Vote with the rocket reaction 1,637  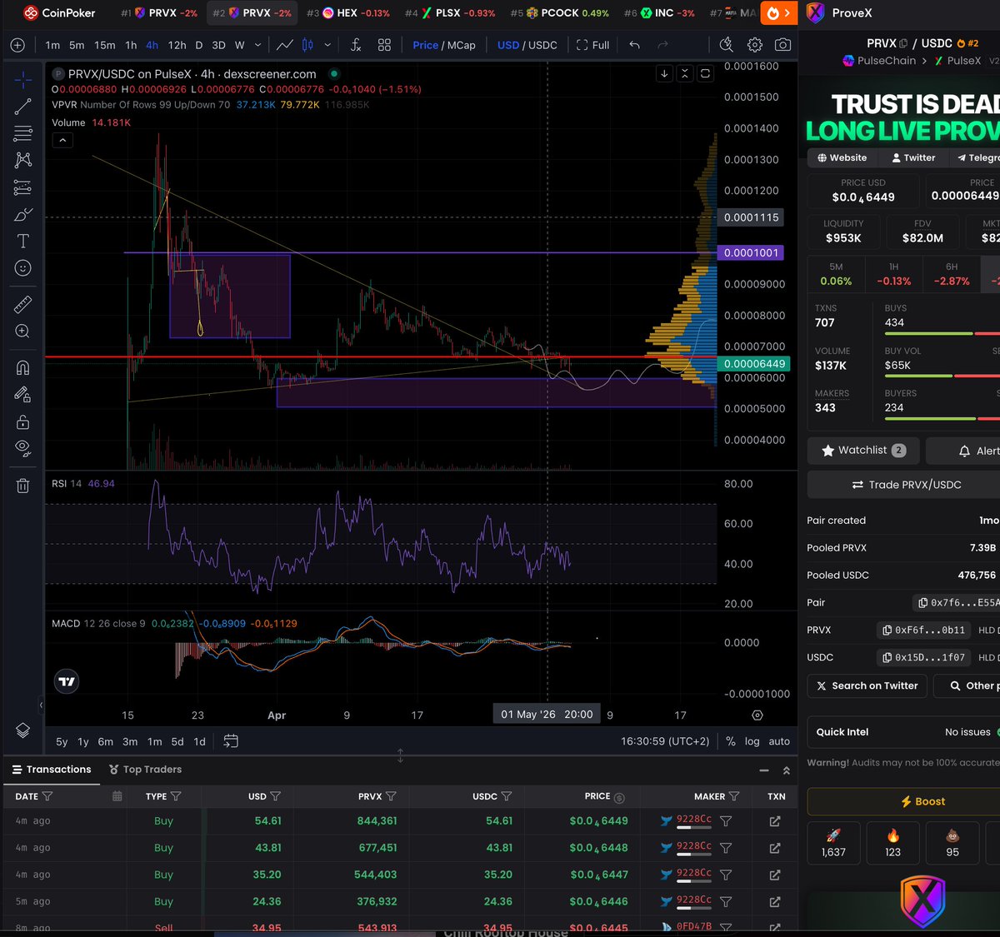pos(834,843)
